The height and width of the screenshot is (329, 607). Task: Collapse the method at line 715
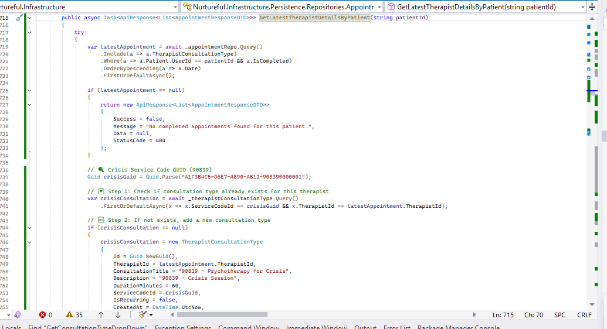[x=29, y=18]
